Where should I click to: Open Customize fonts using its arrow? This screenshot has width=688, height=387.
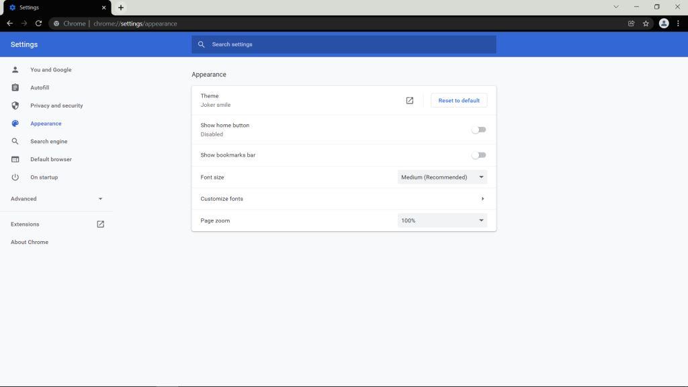point(482,199)
